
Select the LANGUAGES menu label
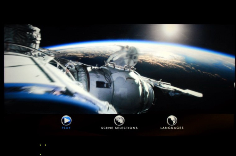(172, 128)
